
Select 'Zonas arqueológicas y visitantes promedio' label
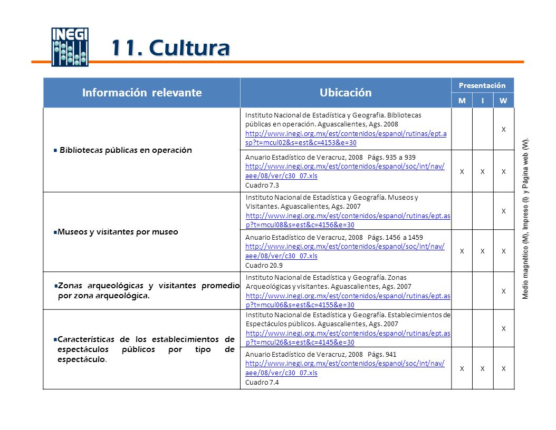(x=149, y=290)
